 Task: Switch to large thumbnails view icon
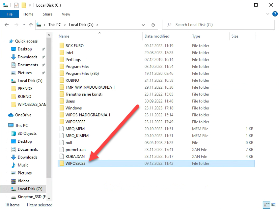273,205
